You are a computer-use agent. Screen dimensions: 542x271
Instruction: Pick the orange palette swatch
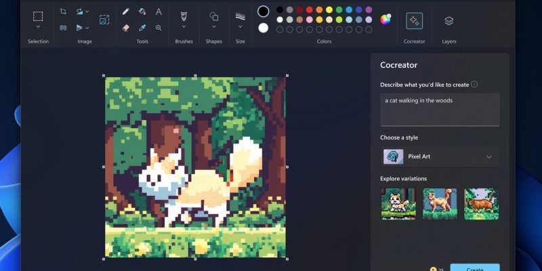click(x=319, y=9)
